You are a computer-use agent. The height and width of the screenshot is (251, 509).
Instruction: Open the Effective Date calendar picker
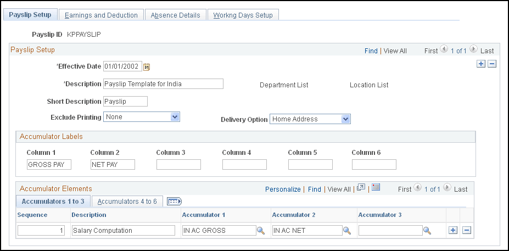point(147,67)
